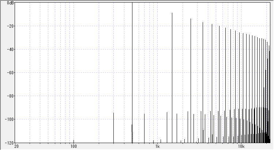Click the -80 level axis label

tap(10, 96)
